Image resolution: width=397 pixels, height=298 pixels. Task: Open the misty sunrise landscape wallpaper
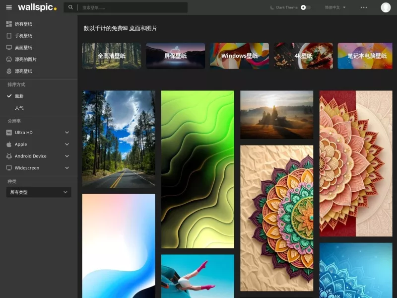pos(277,115)
